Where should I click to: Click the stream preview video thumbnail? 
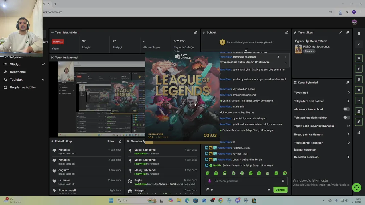click(x=102, y=99)
